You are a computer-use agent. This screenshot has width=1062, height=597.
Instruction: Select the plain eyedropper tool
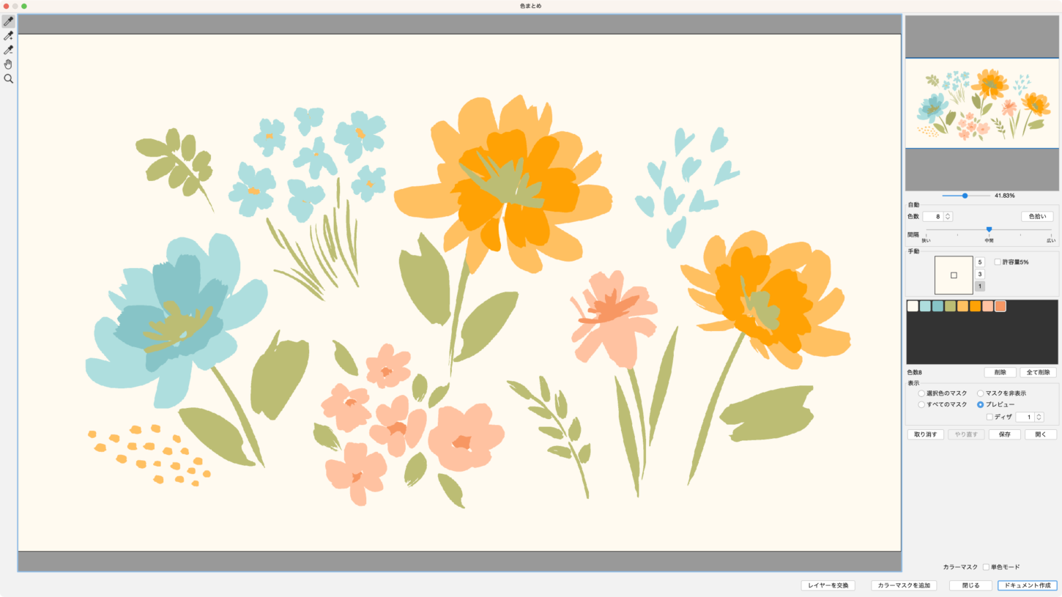click(9, 22)
